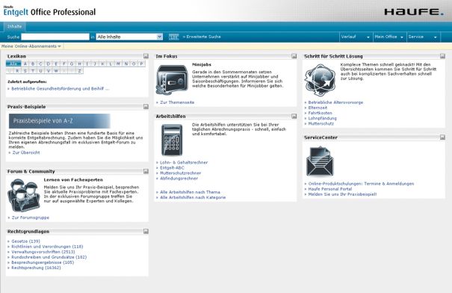The width and height of the screenshot is (452, 293).
Task: Select letter P in Lexikon index
Action: click(x=141, y=64)
